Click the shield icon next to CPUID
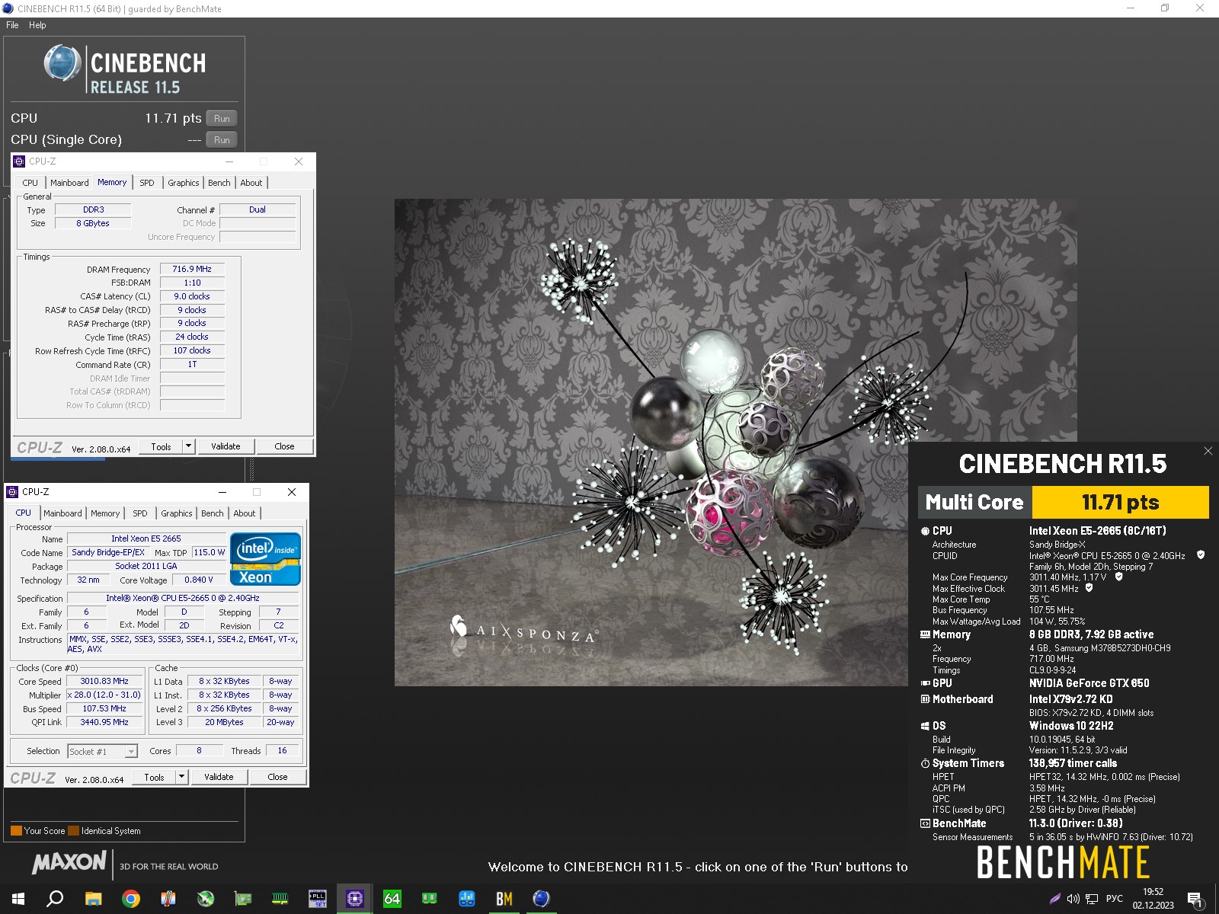 point(1201,555)
